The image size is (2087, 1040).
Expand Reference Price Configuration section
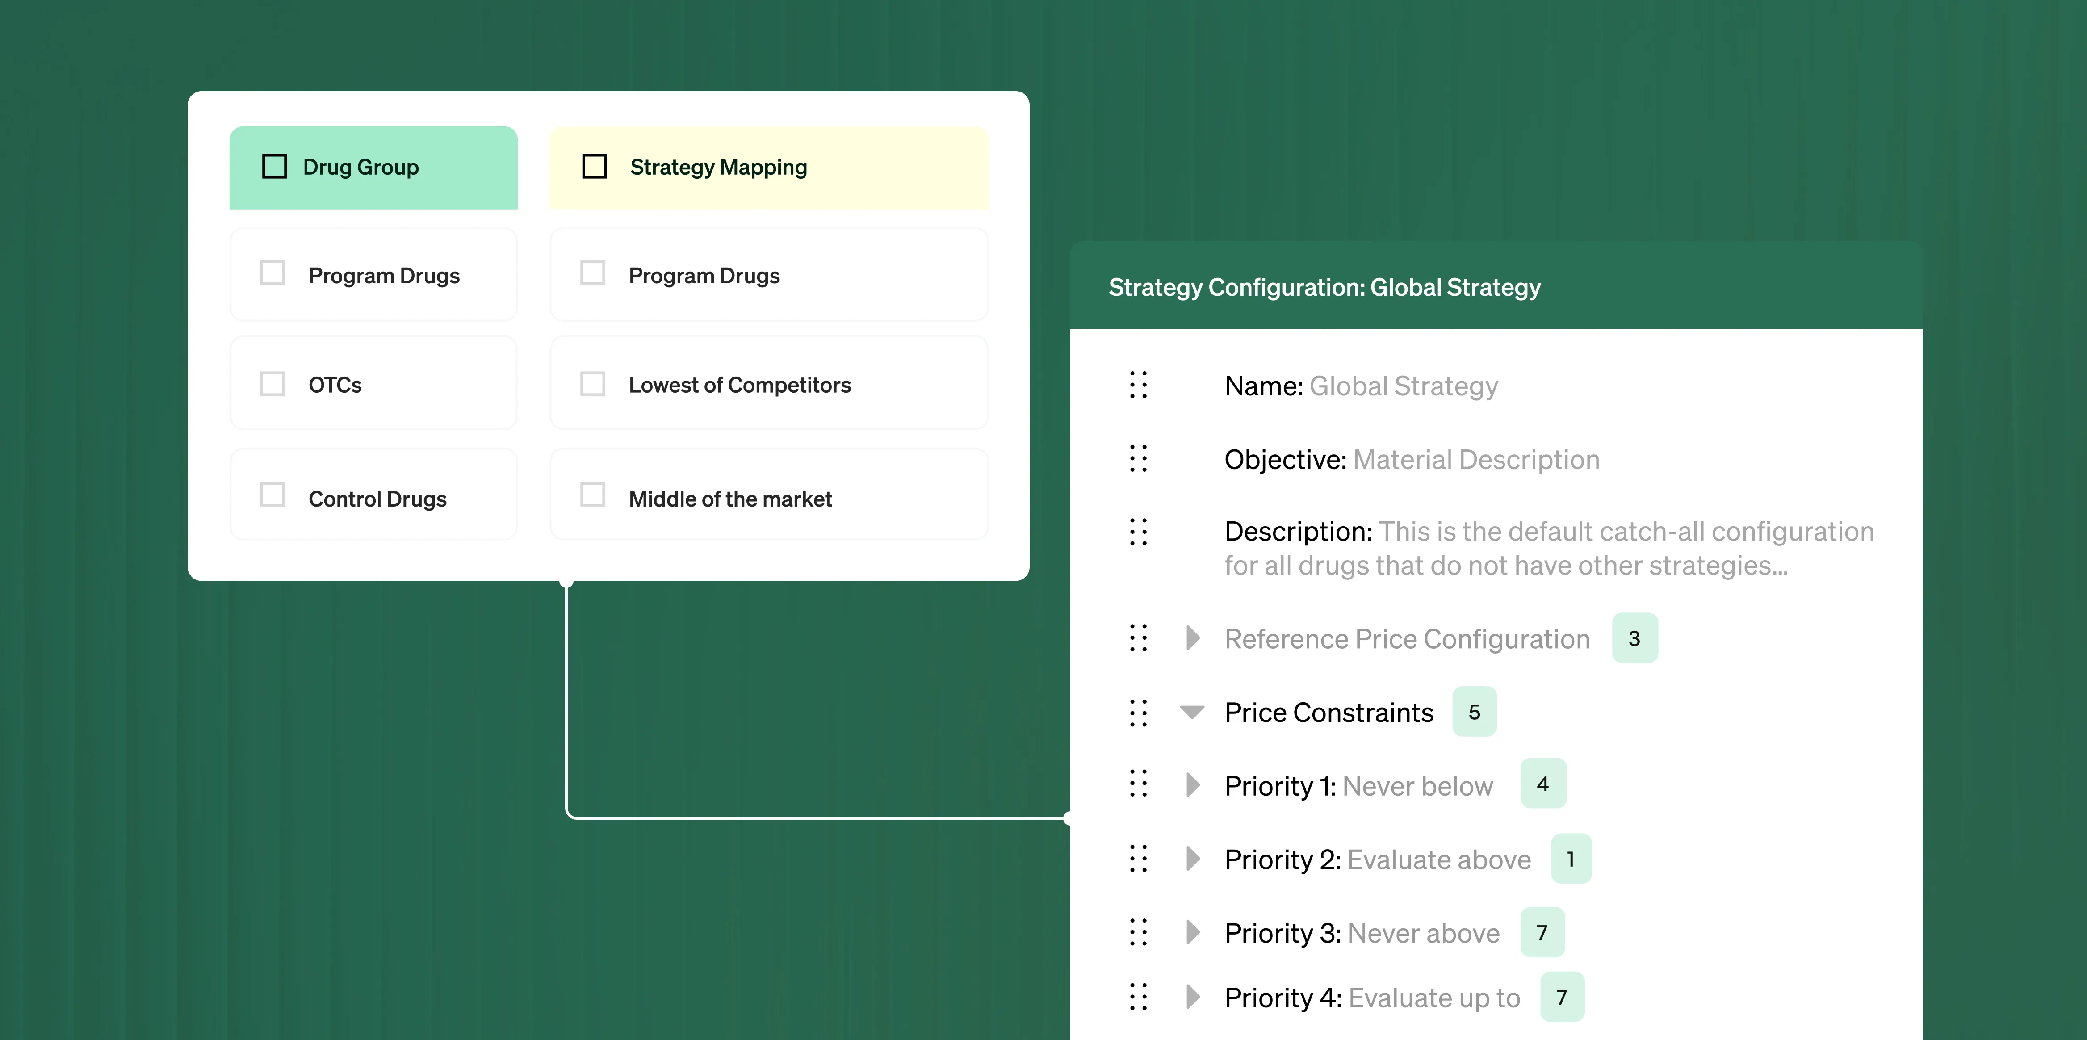coord(1193,638)
